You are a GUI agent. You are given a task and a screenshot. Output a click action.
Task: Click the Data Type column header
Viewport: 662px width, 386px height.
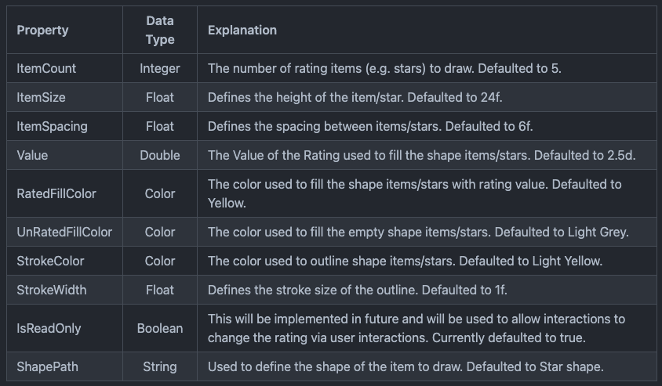coord(160,31)
